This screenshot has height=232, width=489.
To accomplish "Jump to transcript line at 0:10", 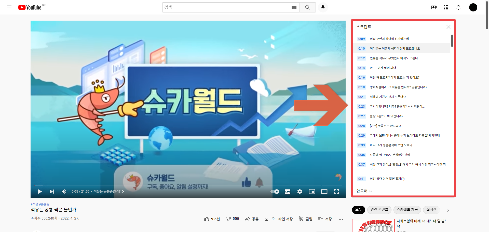I will click(x=401, y=48).
